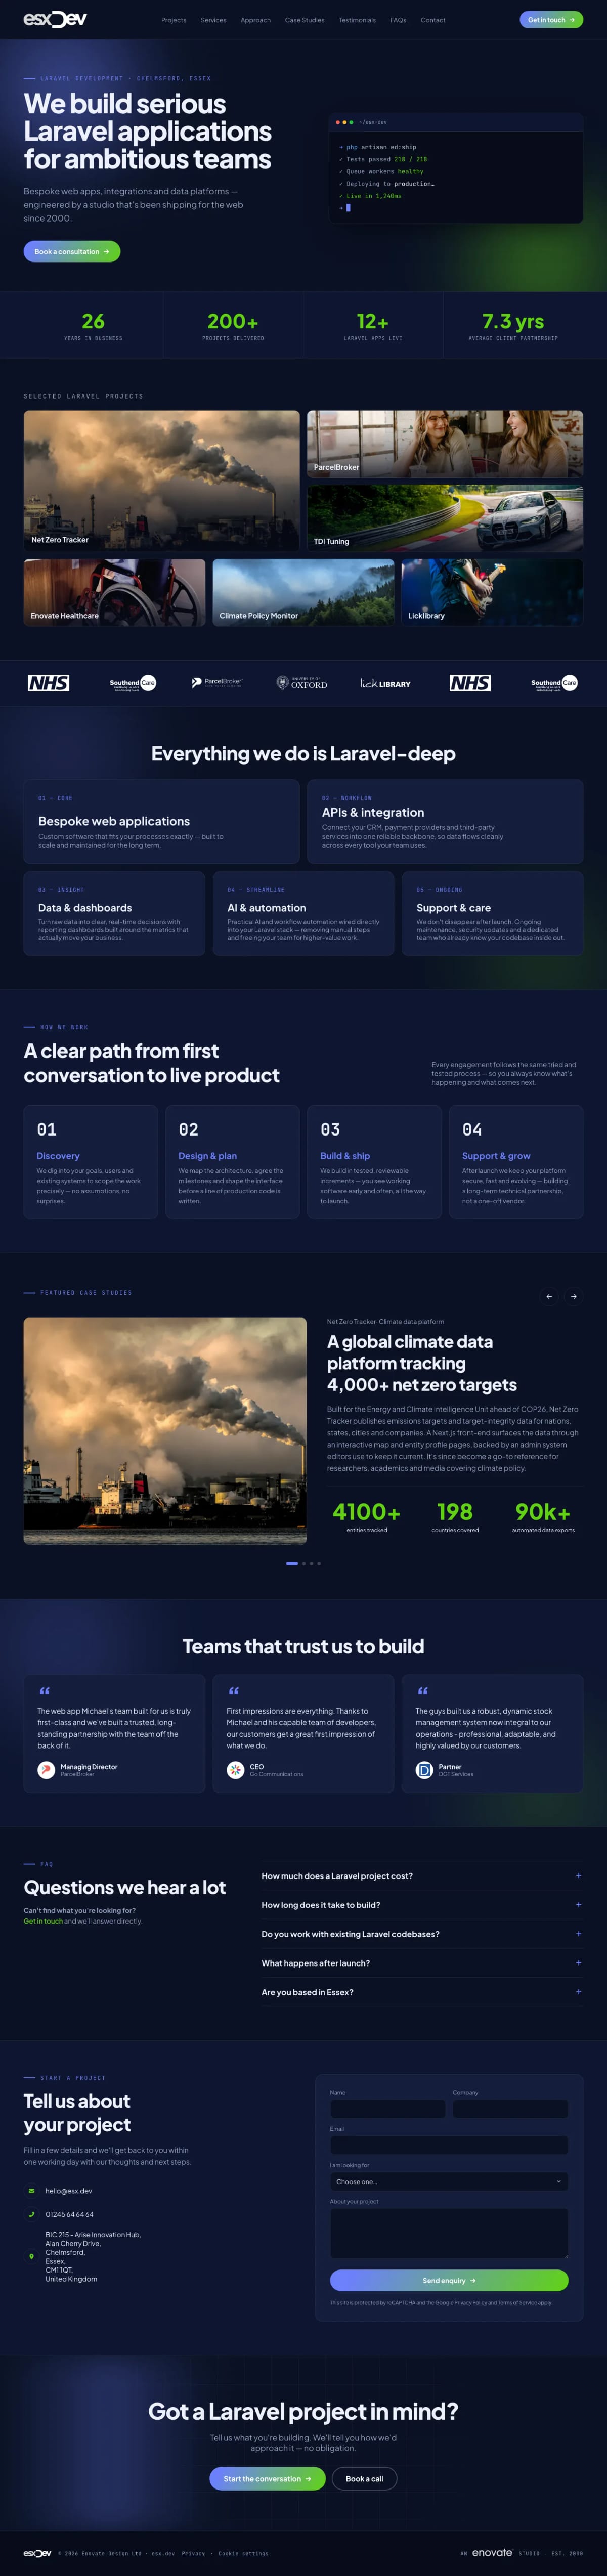Click the Start the conversation button
Screen dimensions: 607x2576
point(267,2479)
